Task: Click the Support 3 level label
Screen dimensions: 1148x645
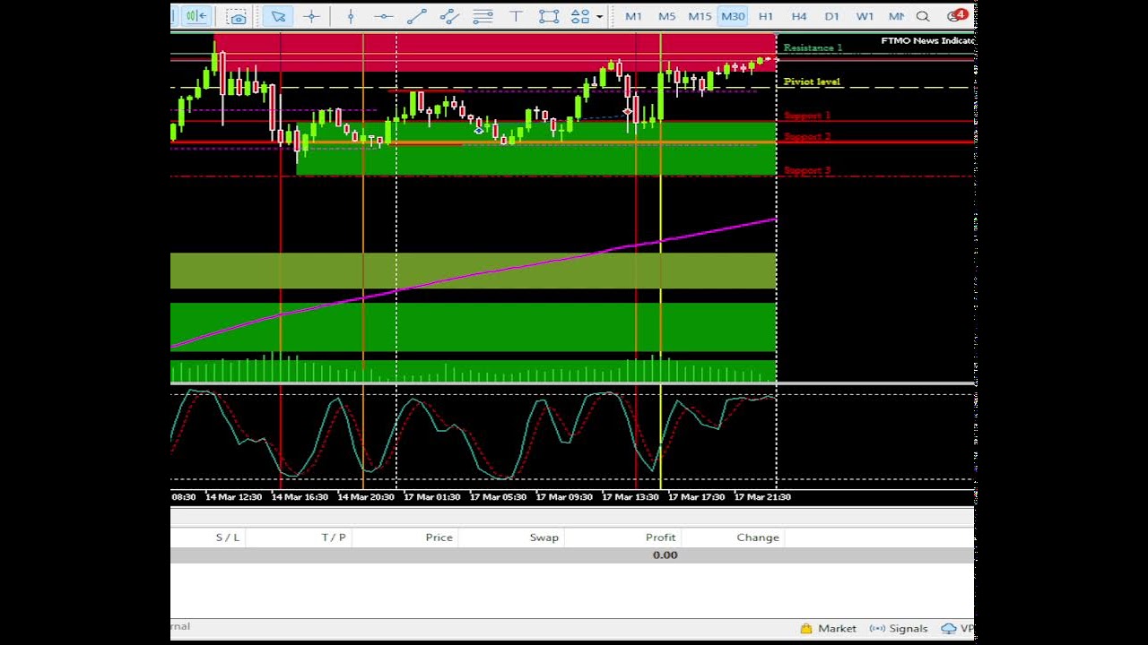Action: pos(807,170)
